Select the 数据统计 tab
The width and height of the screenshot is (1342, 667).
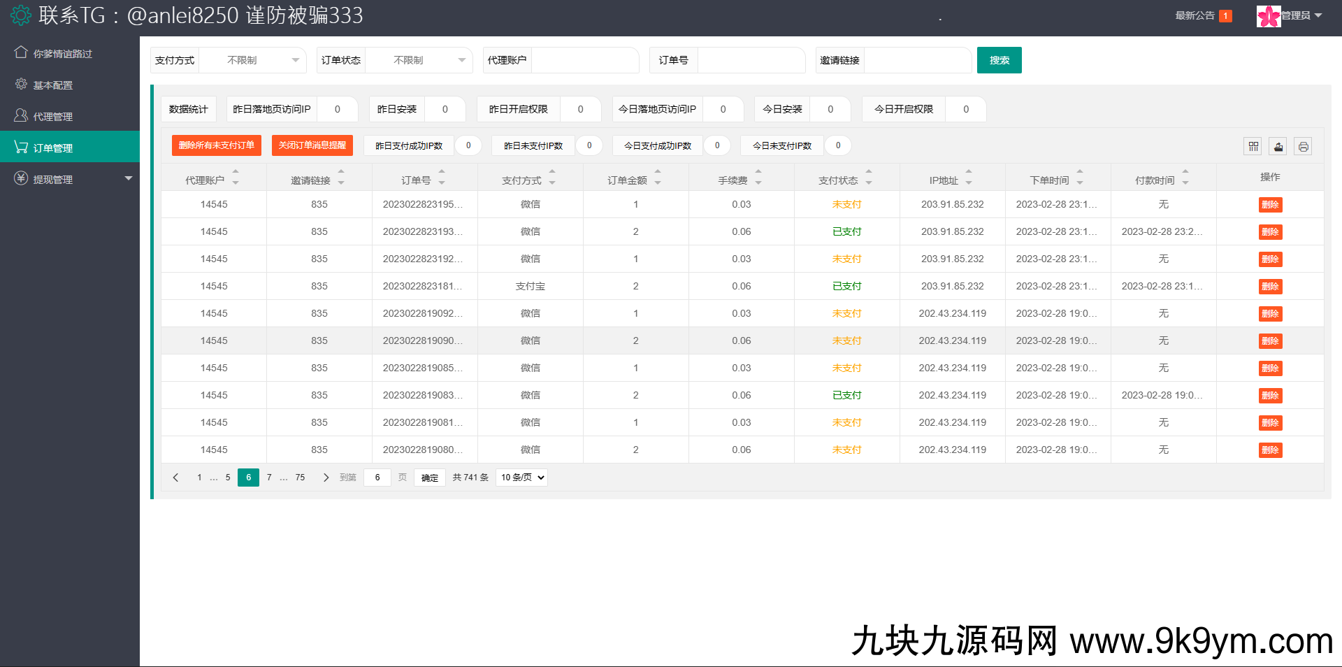(187, 109)
